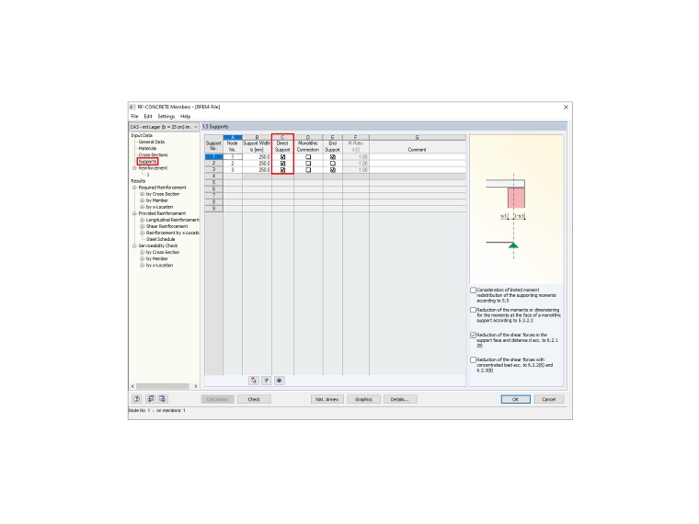Open the File menu
This screenshot has width=699, height=524.
pos(134,117)
